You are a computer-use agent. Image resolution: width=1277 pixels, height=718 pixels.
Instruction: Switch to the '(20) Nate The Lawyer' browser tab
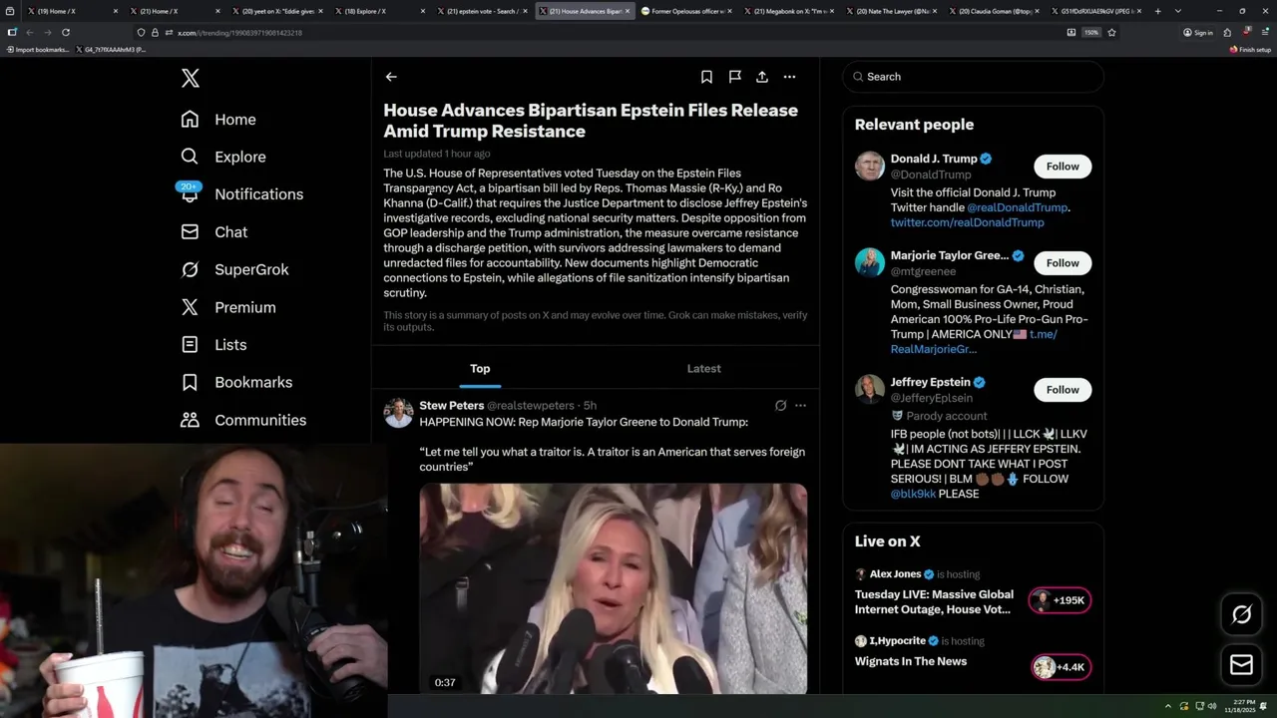891,11
